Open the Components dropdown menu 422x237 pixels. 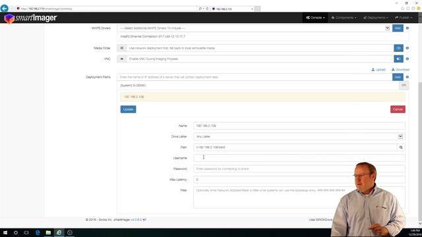pyautogui.click(x=344, y=18)
